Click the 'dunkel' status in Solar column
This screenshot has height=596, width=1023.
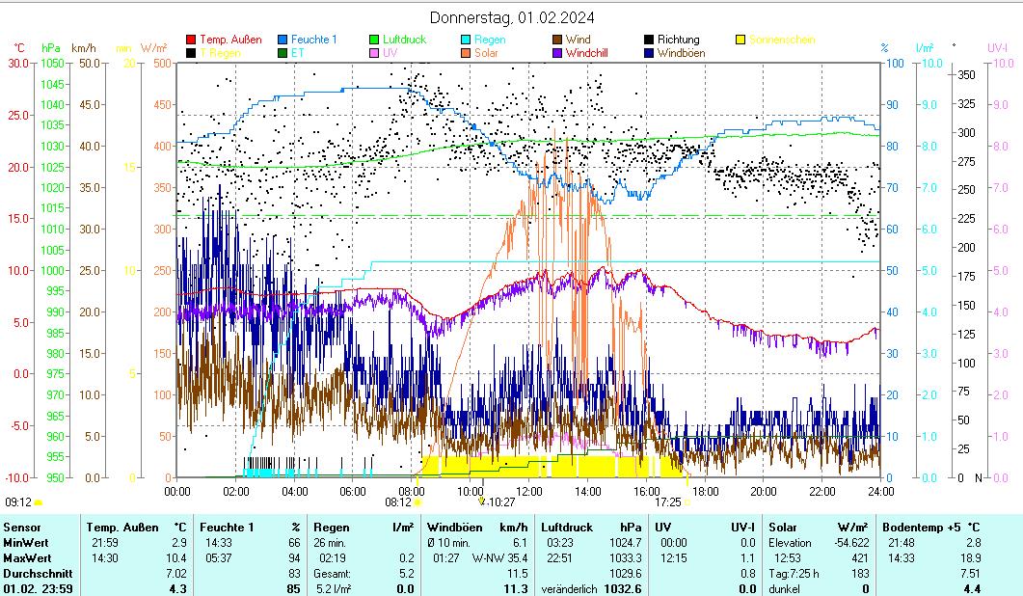(x=784, y=589)
